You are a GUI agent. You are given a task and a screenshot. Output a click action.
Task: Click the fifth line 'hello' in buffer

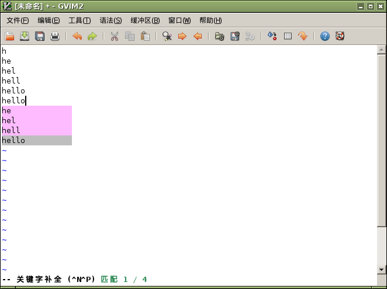click(13, 90)
